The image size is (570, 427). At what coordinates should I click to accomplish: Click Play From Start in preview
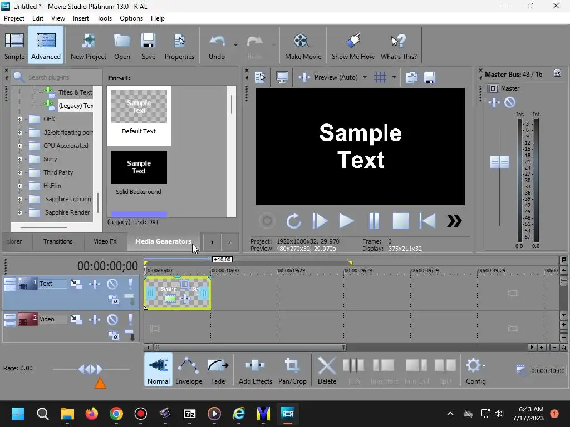pos(320,221)
